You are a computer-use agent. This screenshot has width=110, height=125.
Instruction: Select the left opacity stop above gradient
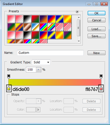9,77
